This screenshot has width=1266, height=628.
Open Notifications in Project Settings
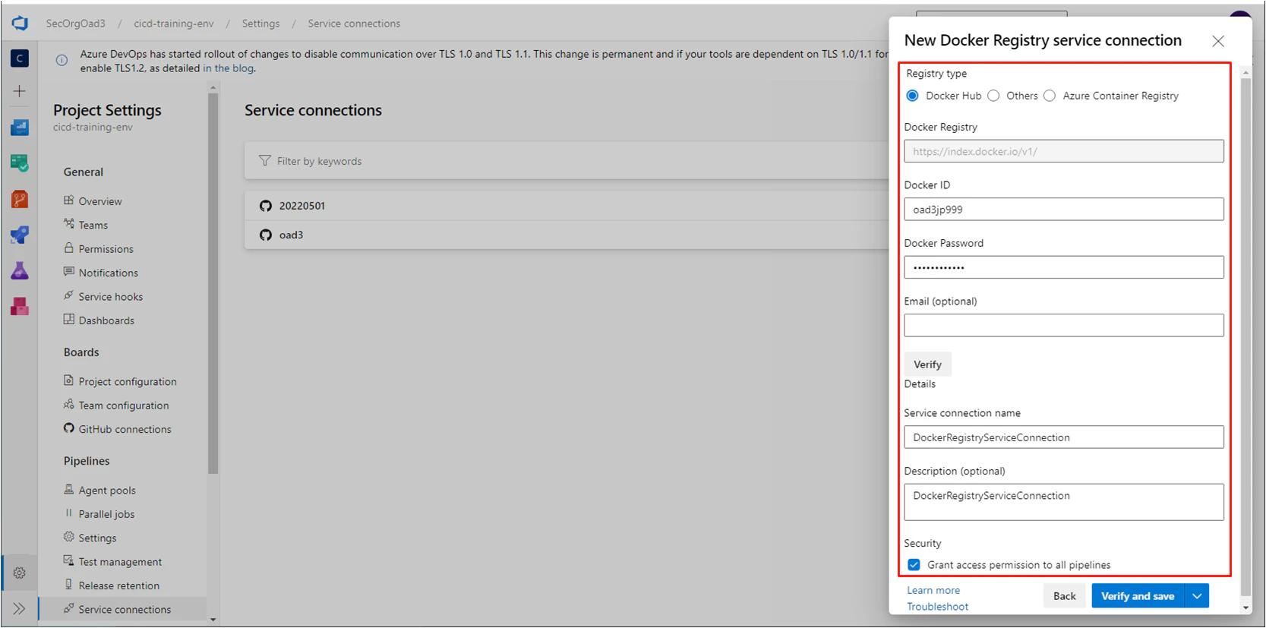tap(109, 273)
